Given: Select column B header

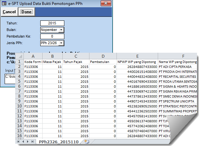Looking at the screenshot, I should [52, 56].
